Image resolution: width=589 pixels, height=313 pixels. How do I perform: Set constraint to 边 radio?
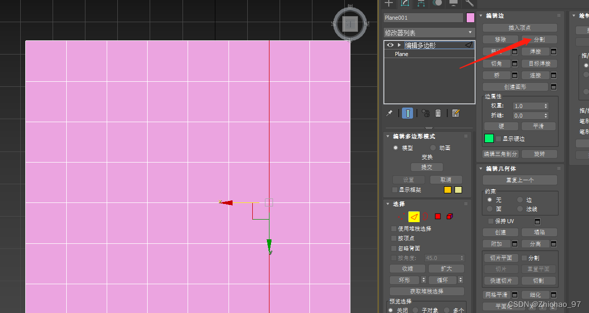coord(520,199)
